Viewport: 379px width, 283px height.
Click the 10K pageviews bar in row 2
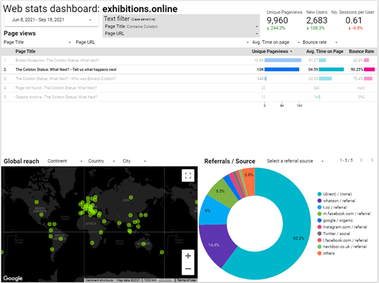coord(282,70)
